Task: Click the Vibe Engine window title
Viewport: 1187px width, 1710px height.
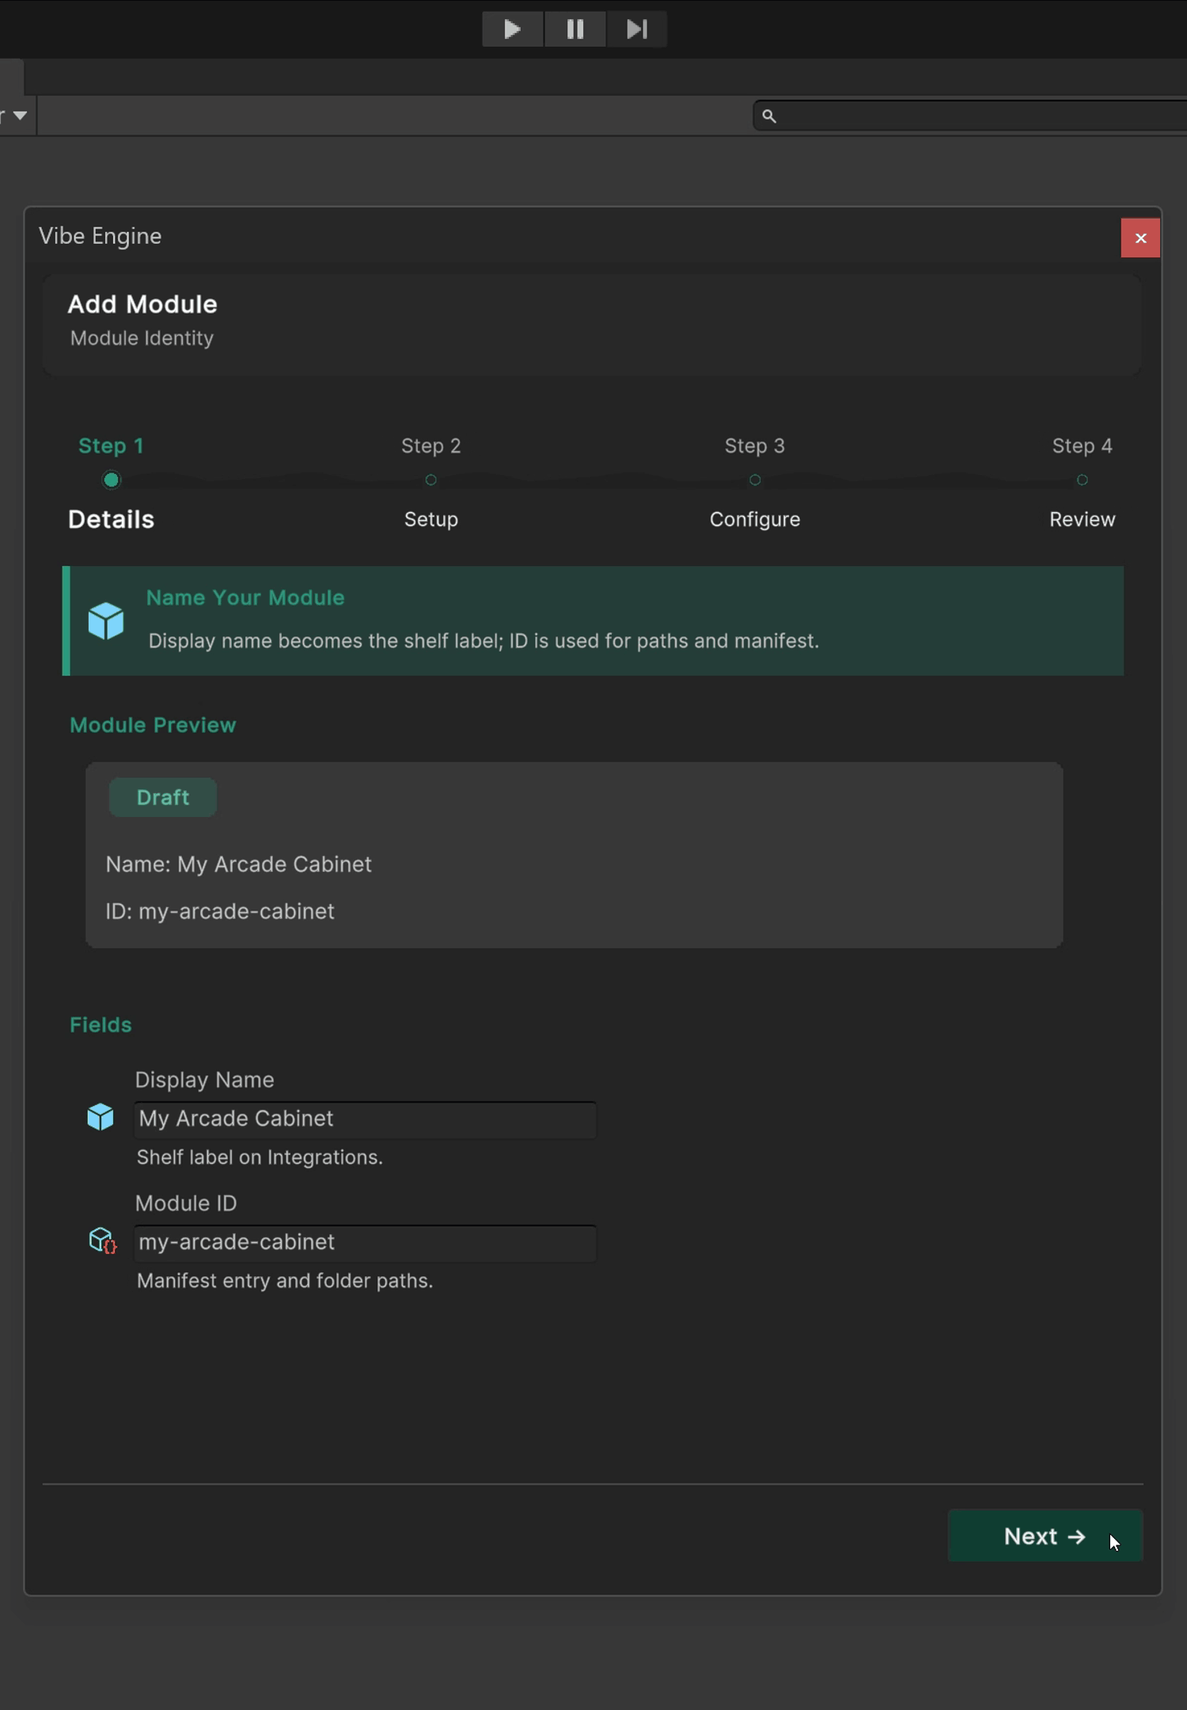Action: 100,236
